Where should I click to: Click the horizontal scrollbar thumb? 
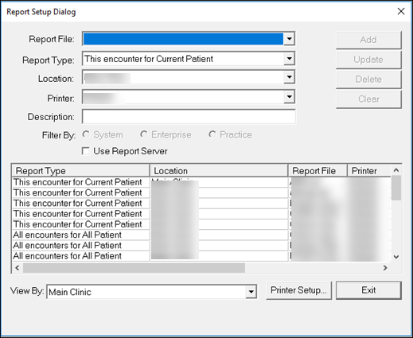point(134,268)
